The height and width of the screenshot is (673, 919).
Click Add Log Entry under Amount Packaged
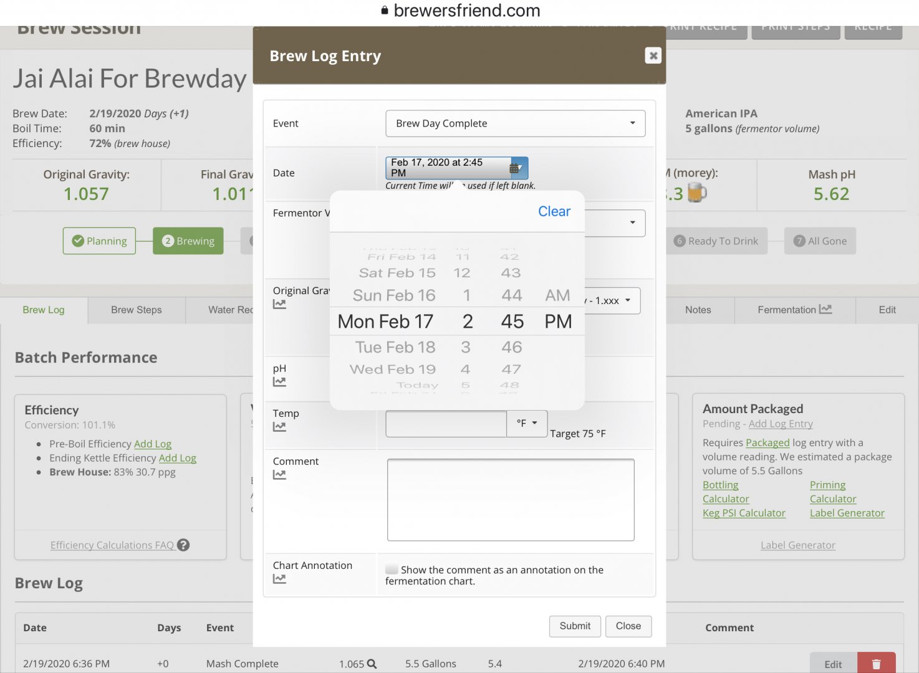tap(781, 424)
